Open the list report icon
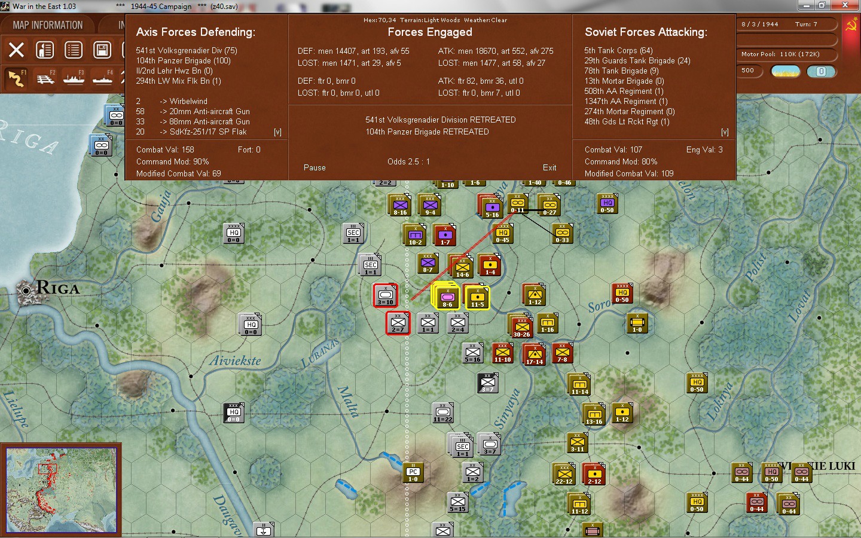 [74, 50]
